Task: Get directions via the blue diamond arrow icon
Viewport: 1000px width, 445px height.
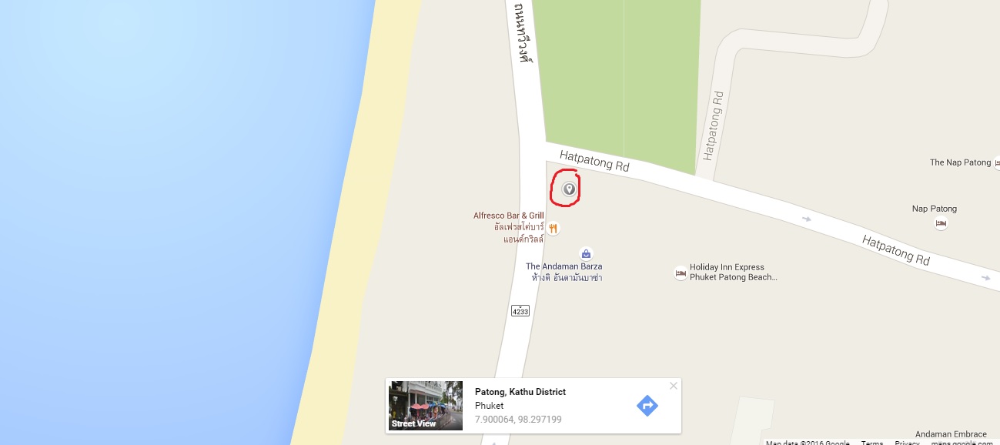Action: click(647, 406)
